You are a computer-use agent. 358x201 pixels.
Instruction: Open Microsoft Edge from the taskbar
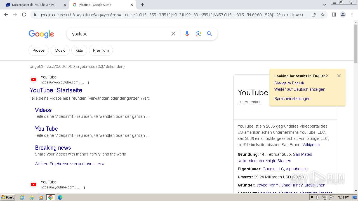pyautogui.click(x=60, y=197)
